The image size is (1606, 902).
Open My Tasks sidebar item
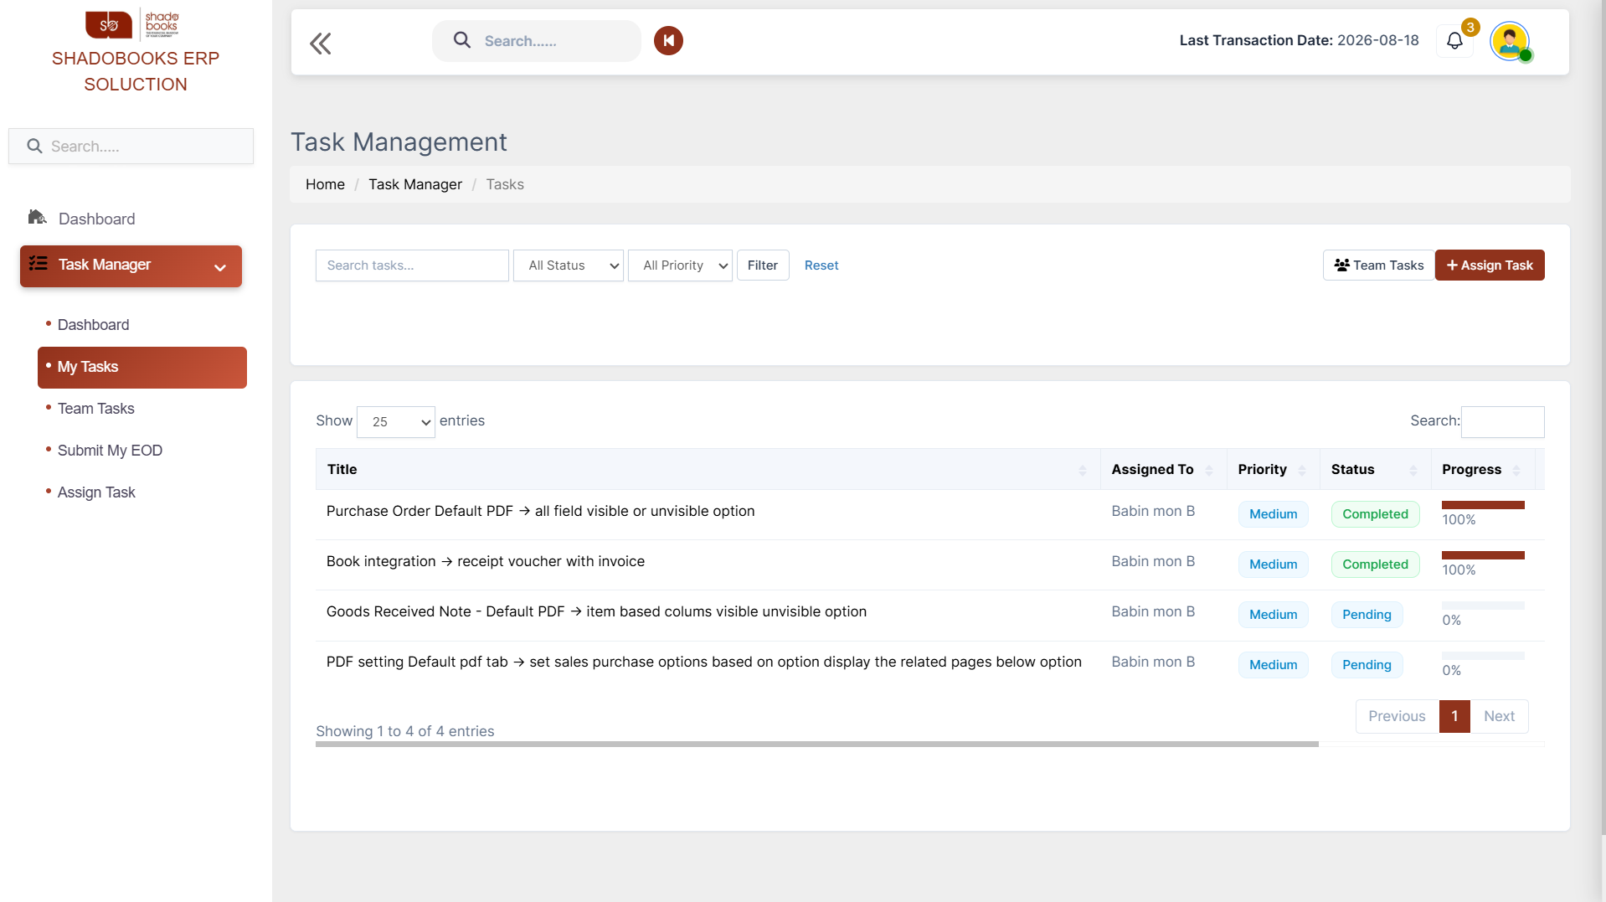(x=142, y=368)
